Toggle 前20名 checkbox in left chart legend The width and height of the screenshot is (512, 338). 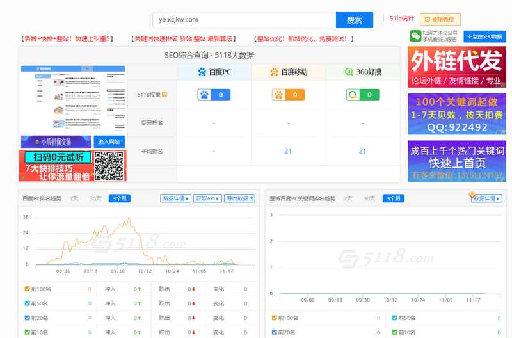(27, 318)
